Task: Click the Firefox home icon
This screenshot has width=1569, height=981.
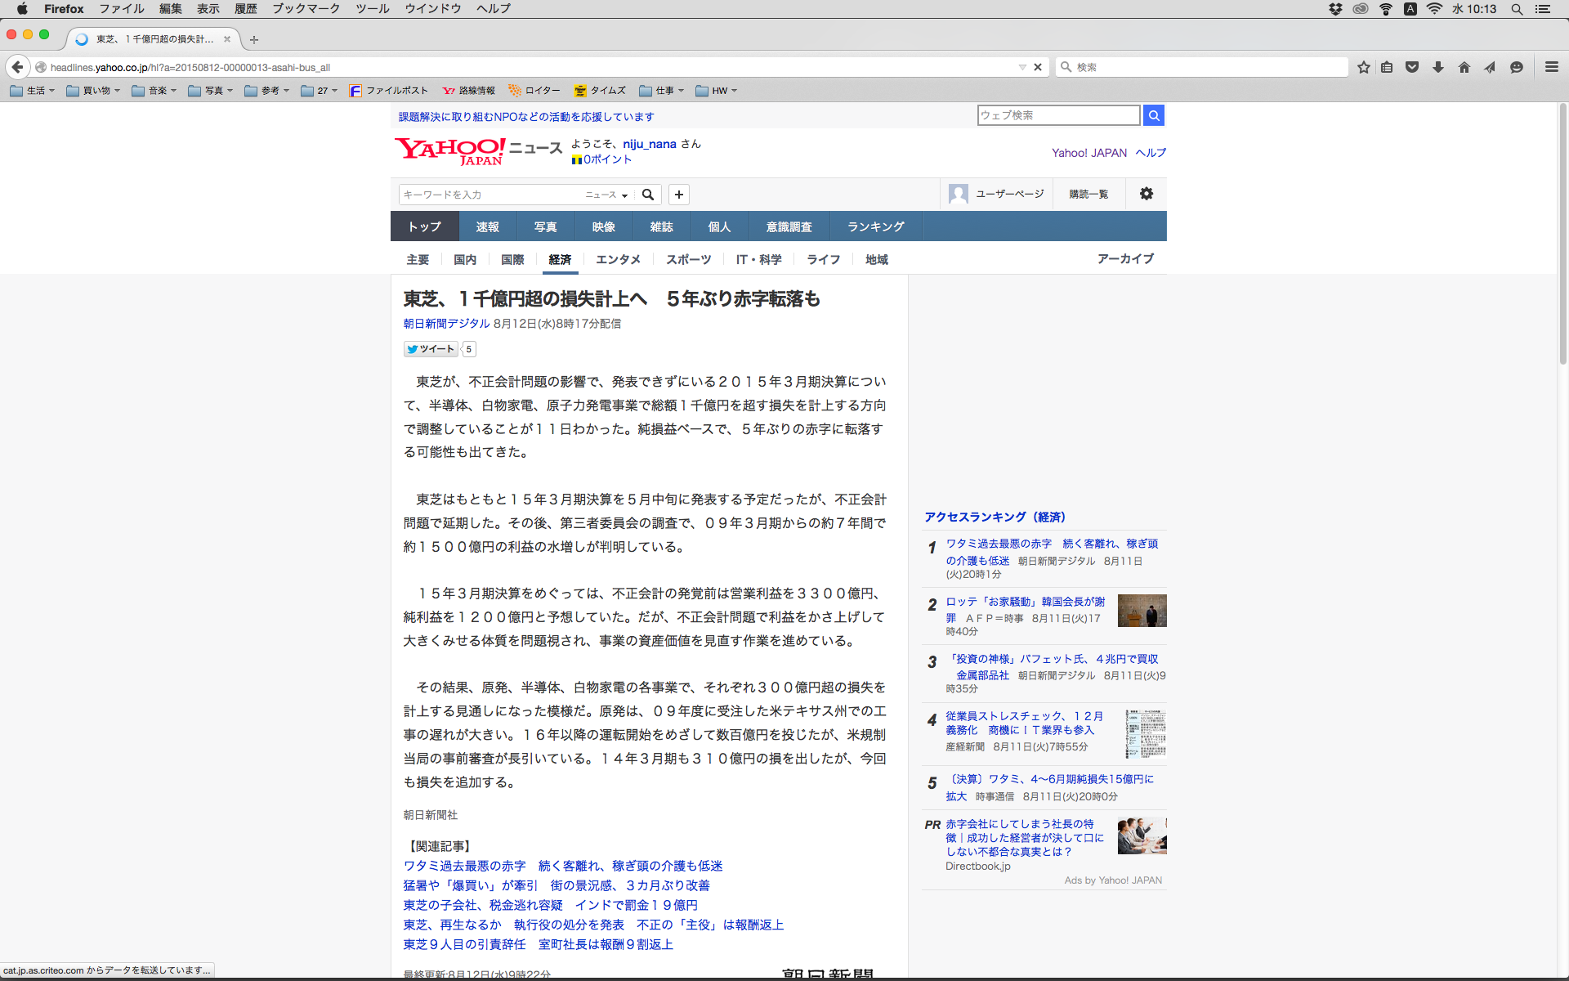Action: 1464,67
